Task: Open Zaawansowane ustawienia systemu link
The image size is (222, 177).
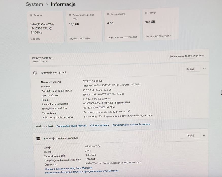Action: click(x=131, y=125)
